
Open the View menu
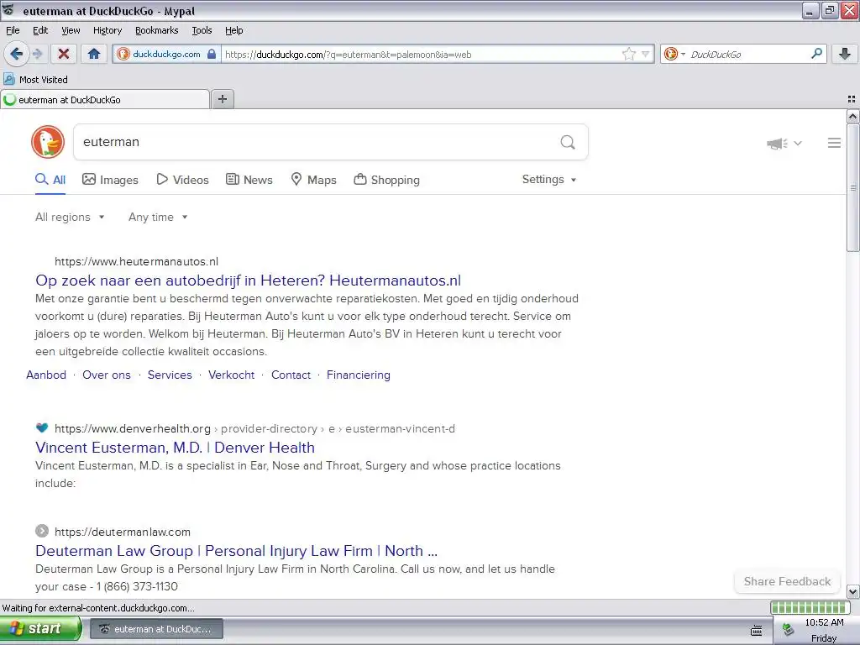[71, 30]
